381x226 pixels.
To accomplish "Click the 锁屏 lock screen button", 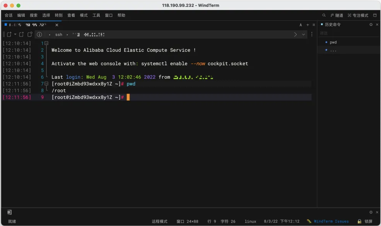I will point(368,221).
